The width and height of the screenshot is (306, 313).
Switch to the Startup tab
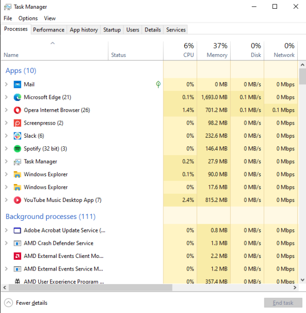click(x=112, y=30)
